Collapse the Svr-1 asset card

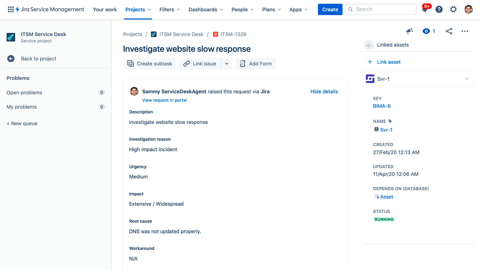pos(467,78)
